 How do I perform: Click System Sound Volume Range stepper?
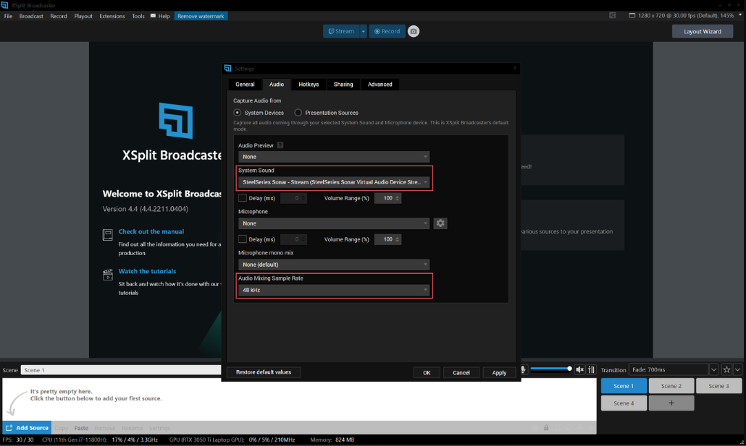tap(398, 198)
